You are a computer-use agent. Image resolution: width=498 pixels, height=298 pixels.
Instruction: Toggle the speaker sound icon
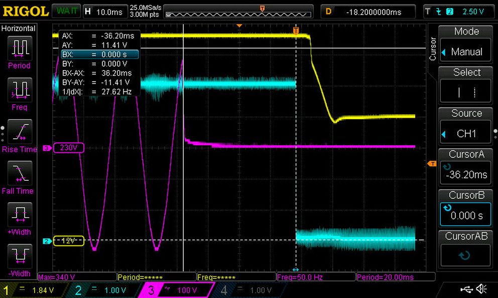(x=482, y=289)
